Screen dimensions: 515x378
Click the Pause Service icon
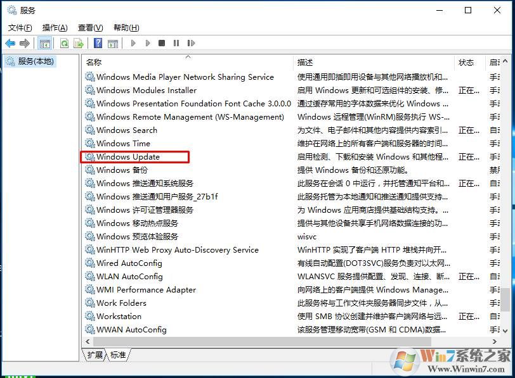click(x=176, y=43)
